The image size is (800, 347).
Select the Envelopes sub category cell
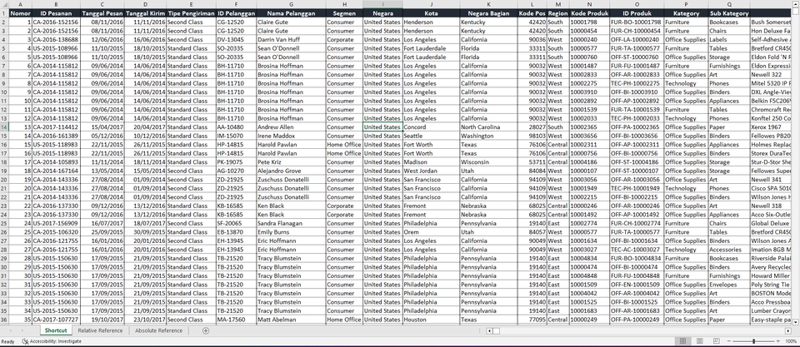729,285
